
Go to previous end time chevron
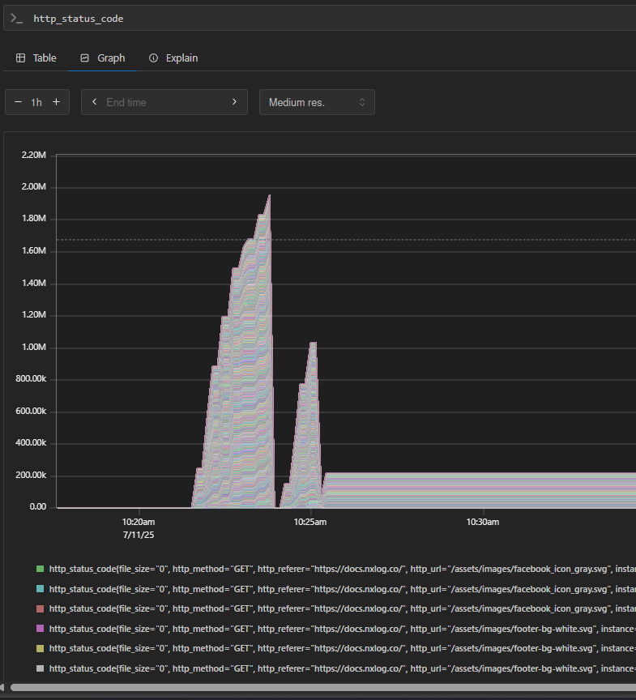coord(94,102)
